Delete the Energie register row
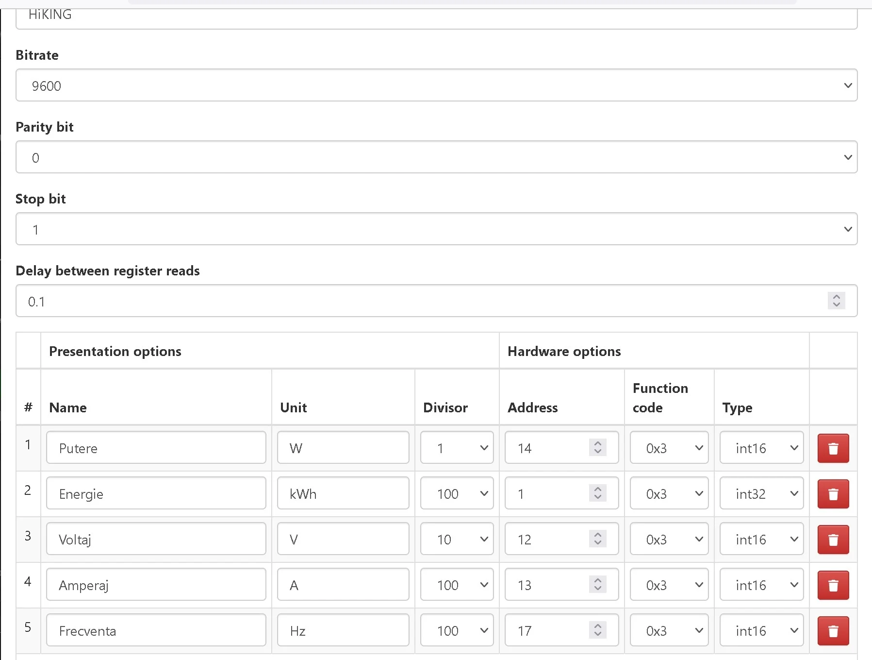The height and width of the screenshot is (660, 872). point(833,493)
